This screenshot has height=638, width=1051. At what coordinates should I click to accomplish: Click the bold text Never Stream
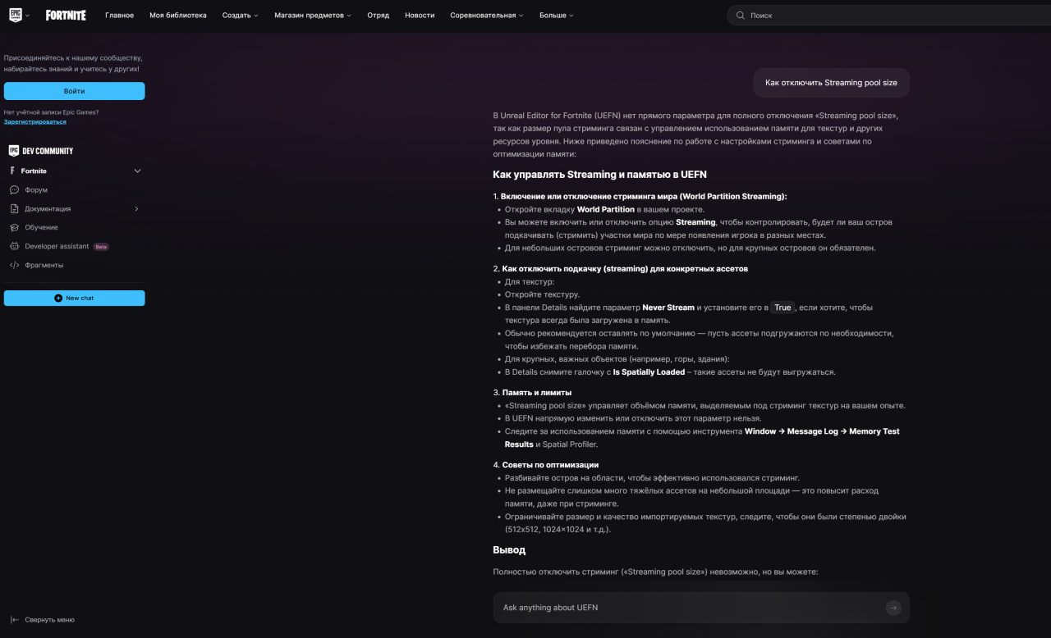[668, 308]
